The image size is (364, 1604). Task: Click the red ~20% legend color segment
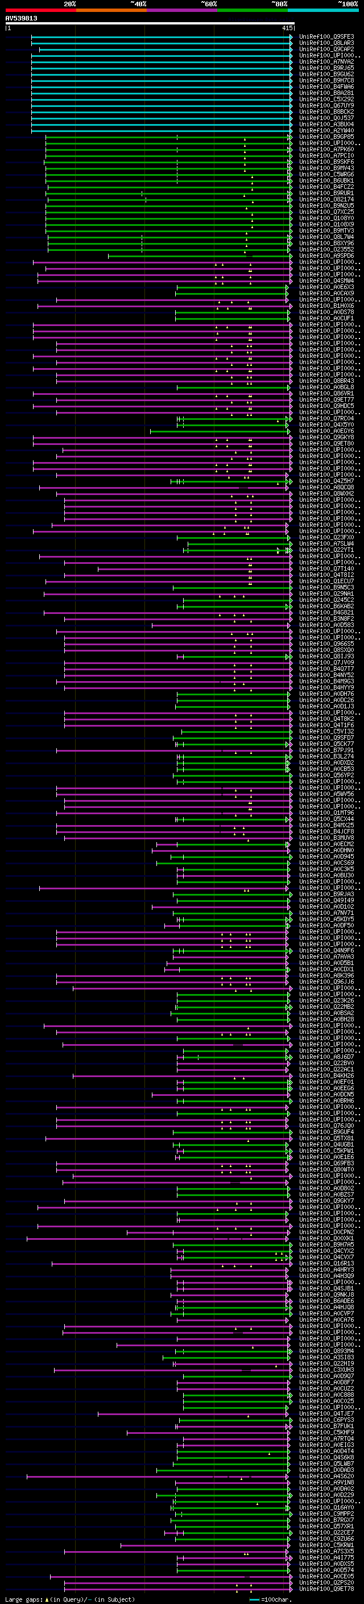[x=40, y=10]
